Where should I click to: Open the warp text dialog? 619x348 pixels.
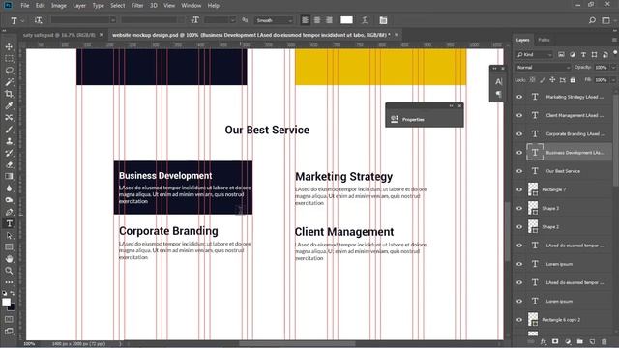(365, 20)
